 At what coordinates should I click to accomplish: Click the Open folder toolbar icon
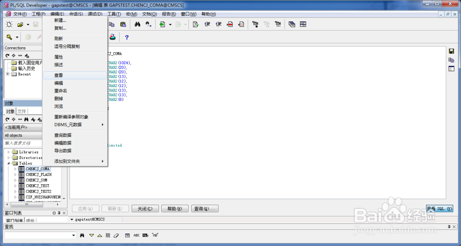[20, 25]
